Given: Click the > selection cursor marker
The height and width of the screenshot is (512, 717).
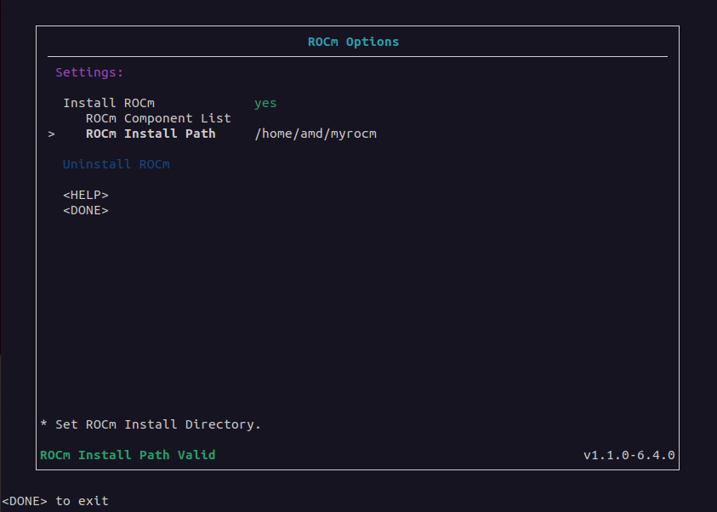Looking at the screenshot, I should click(51, 134).
